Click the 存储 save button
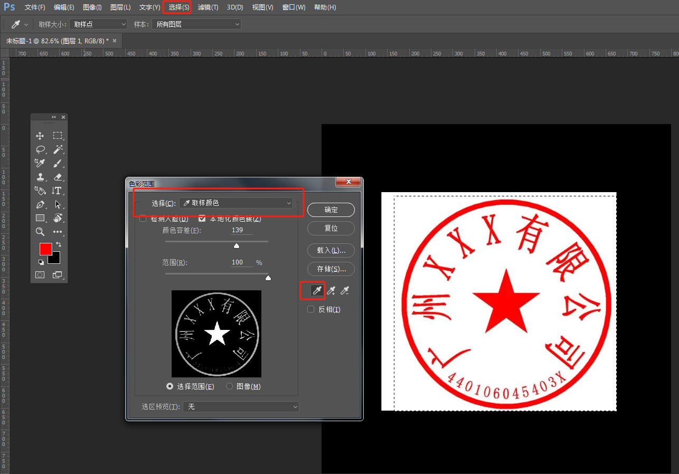The width and height of the screenshot is (679, 474). point(331,269)
